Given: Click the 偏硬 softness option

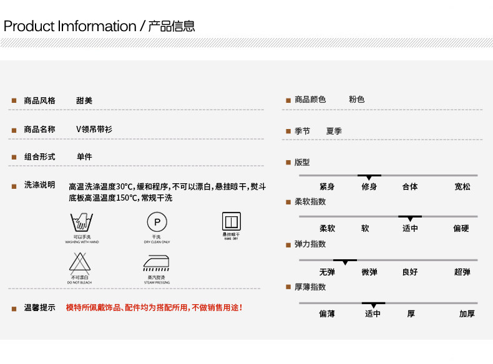Looking at the screenshot, I should point(461,228).
